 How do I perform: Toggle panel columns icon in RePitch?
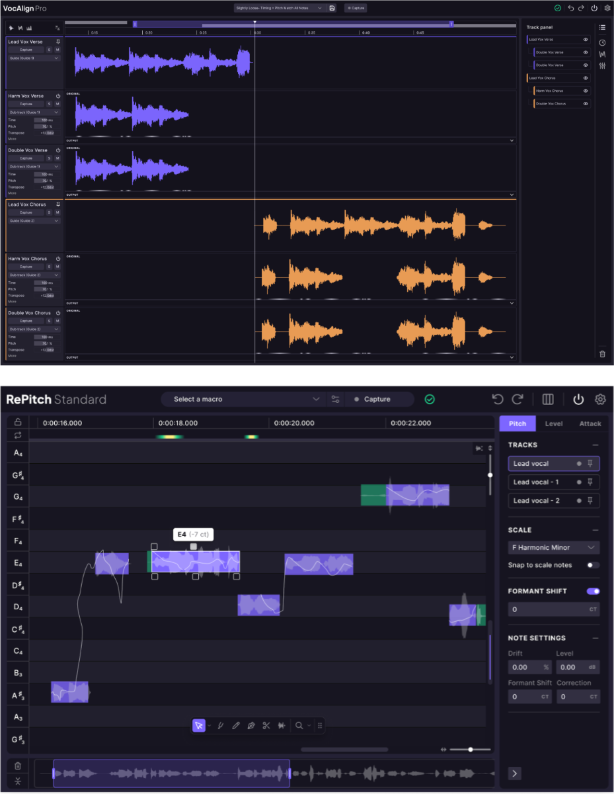548,399
